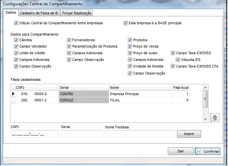Toggle the Unidade de Medida checkbox

130,66
